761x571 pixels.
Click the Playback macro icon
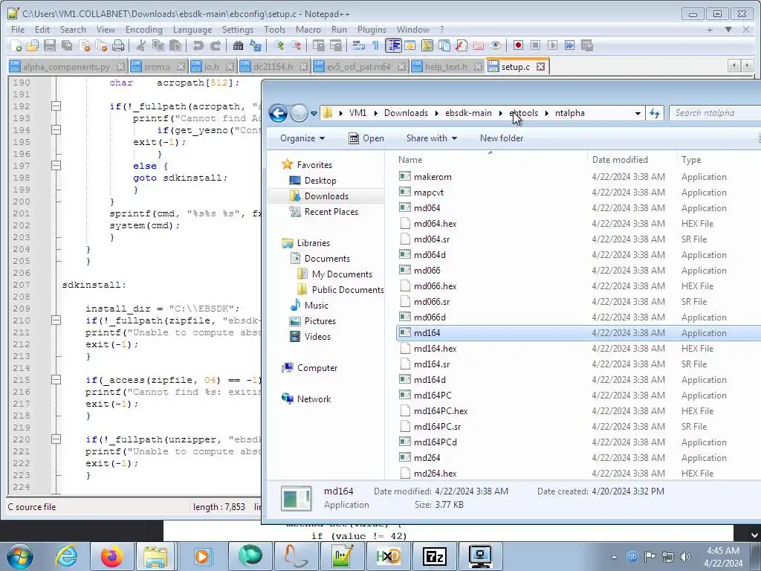[x=552, y=45]
